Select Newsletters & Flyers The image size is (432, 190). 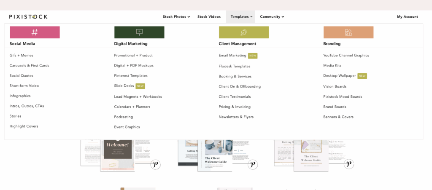(x=236, y=117)
